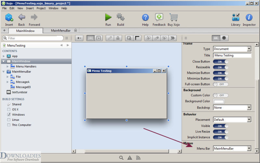Viewport: 260px width, 163px height.
Task: Open the Project menu
Action: point(41,8)
